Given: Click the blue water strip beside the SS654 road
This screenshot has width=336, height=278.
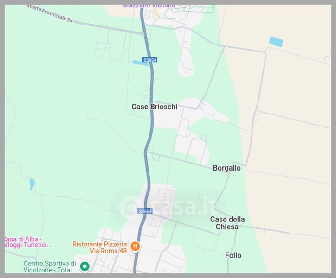Looking at the screenshot, I should coord(140,63).
